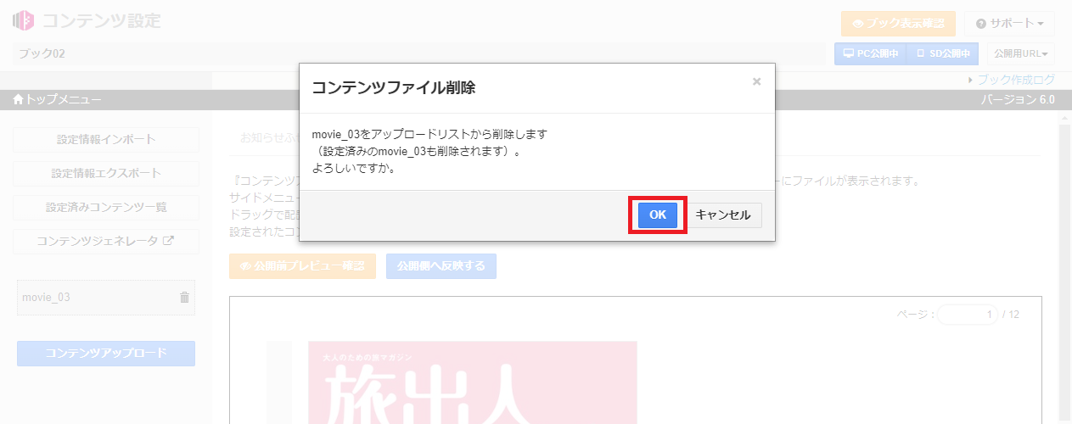This screenshot has width=1072, height=424.
Task: Click 設定情報エクスポート in the sidebar
Action: tap(106, 174)
